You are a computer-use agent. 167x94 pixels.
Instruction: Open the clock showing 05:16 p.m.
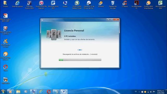[161, 92]
